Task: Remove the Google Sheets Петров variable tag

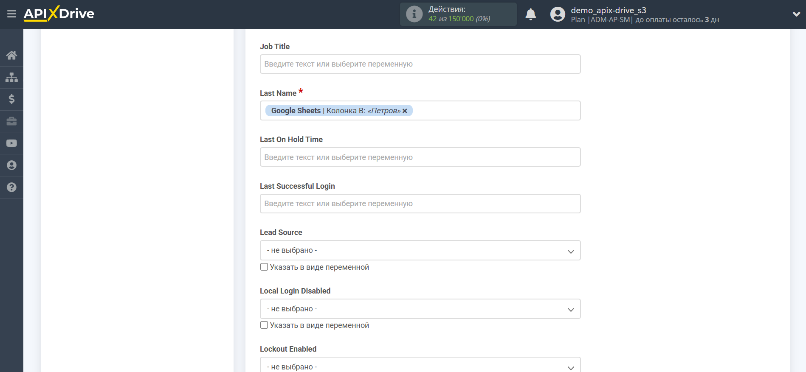Action: [x=405, y=111]
